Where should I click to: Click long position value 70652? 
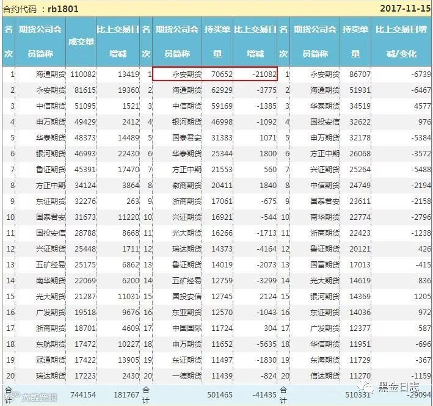click(x=222, y=74)
